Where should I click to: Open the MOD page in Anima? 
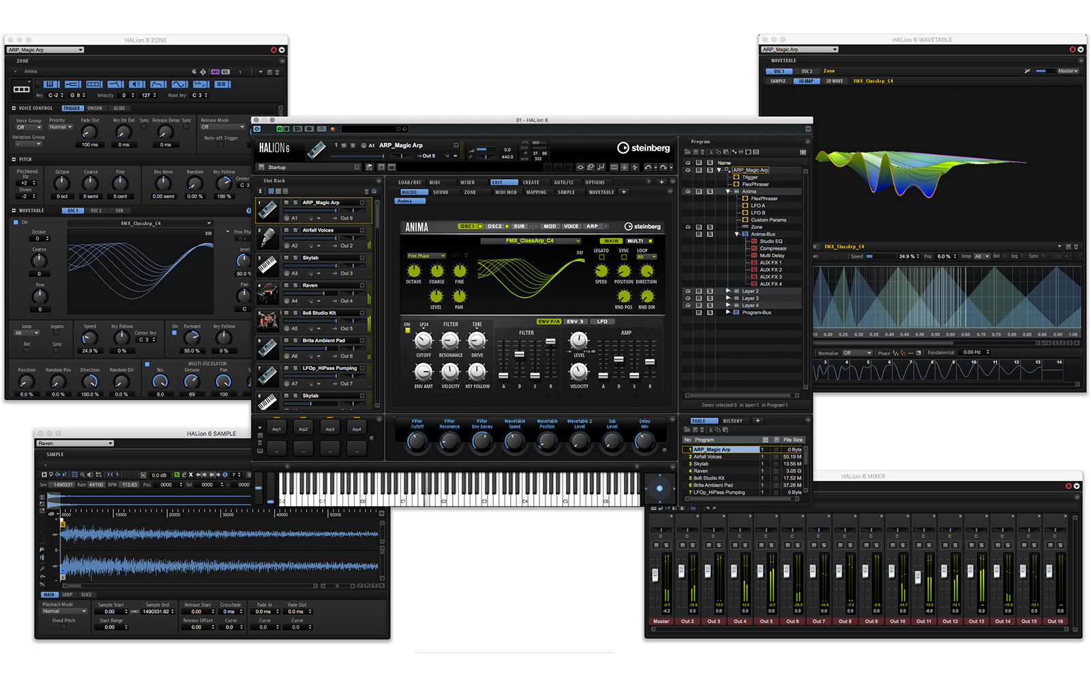click(550, 226)
